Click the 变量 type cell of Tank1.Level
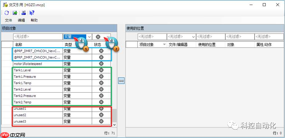285x138 pixels. pyautogui.click(x=78, y=70)
